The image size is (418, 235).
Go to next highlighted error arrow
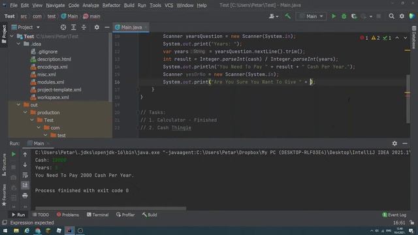point(405,38)
